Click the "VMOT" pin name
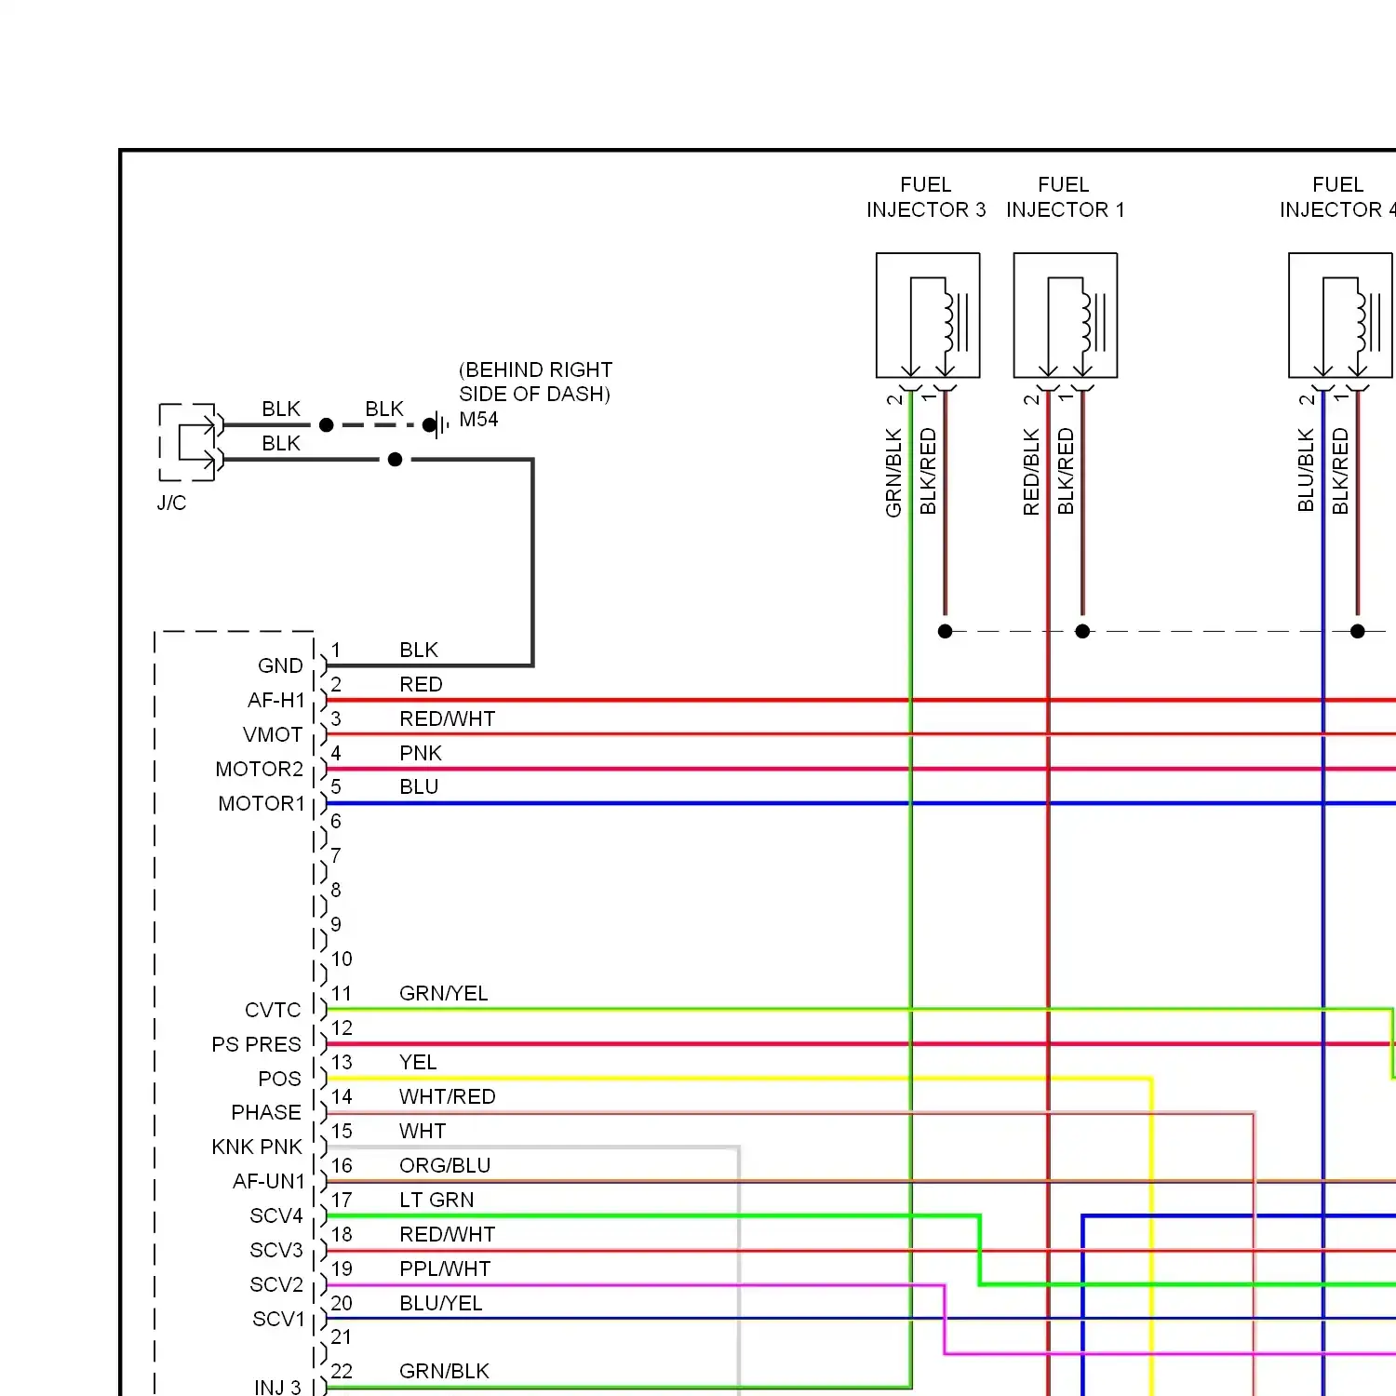Screen dimensions: 1396x1396 (273, 735)
